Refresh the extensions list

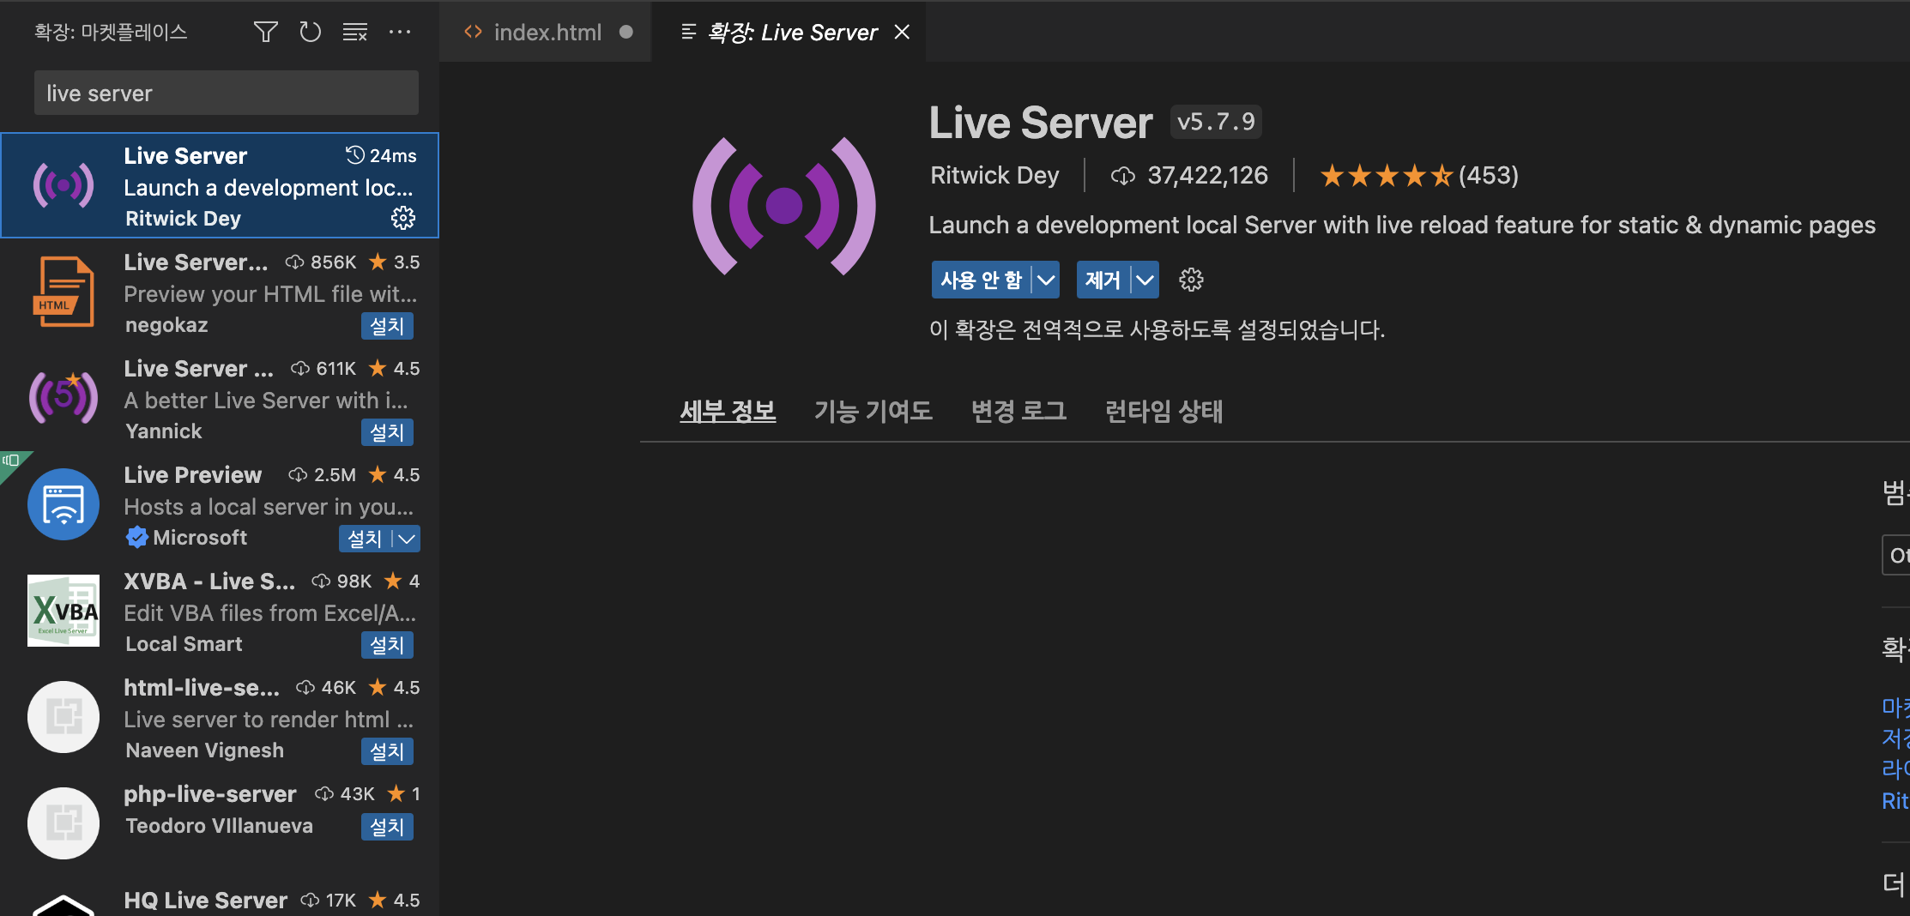click(311, 33)
